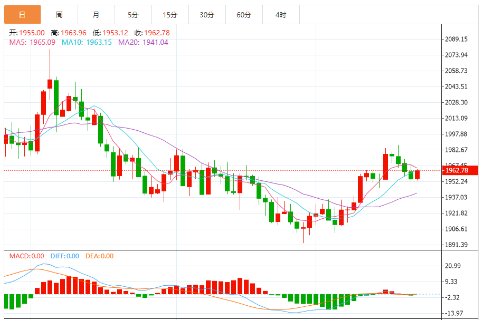Click the low price 1953.12
The height and width of the screenshot is (320, 483).
[115, 33]
